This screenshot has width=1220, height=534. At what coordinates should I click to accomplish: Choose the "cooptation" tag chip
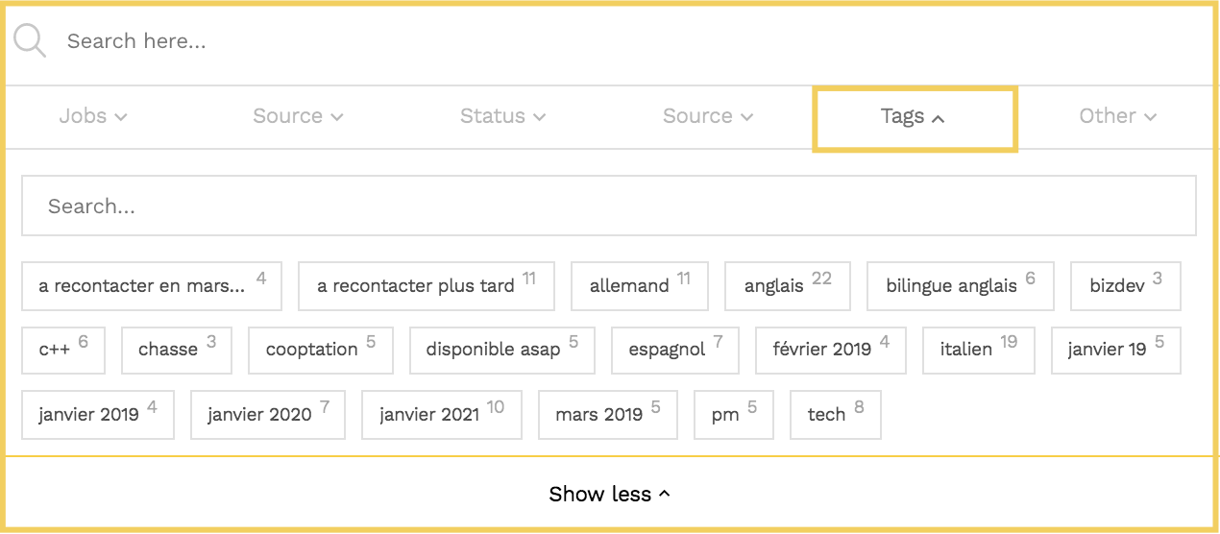pyautogui.click(x=320, y=350)
